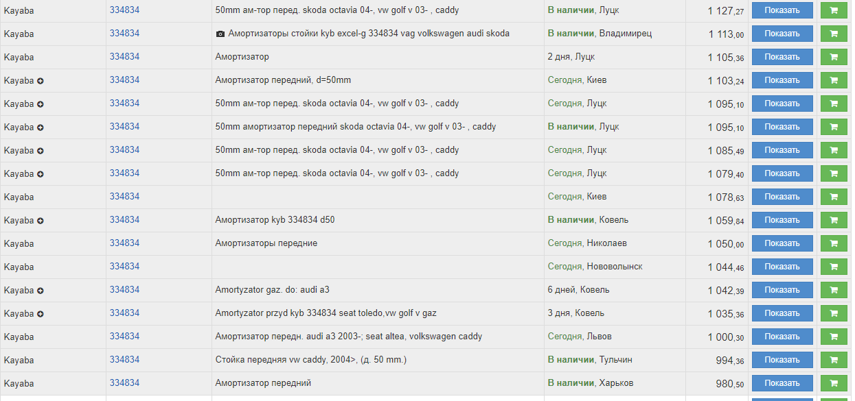Expand Kayaba plus icon in 1 103,24 row
This screenshot has width=855, height=401.
click(41, 81)
